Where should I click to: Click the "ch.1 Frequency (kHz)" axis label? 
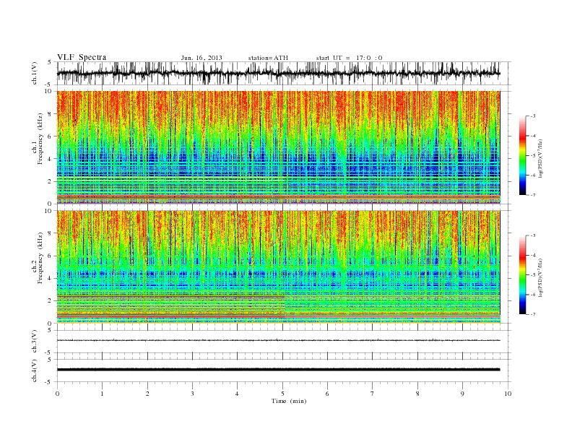(x=38, y=139)
